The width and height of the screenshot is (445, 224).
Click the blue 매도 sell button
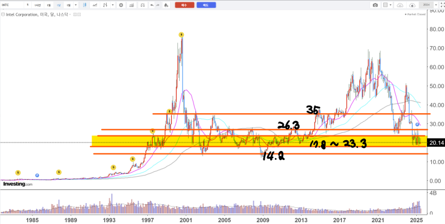click(x=206, y=5)
